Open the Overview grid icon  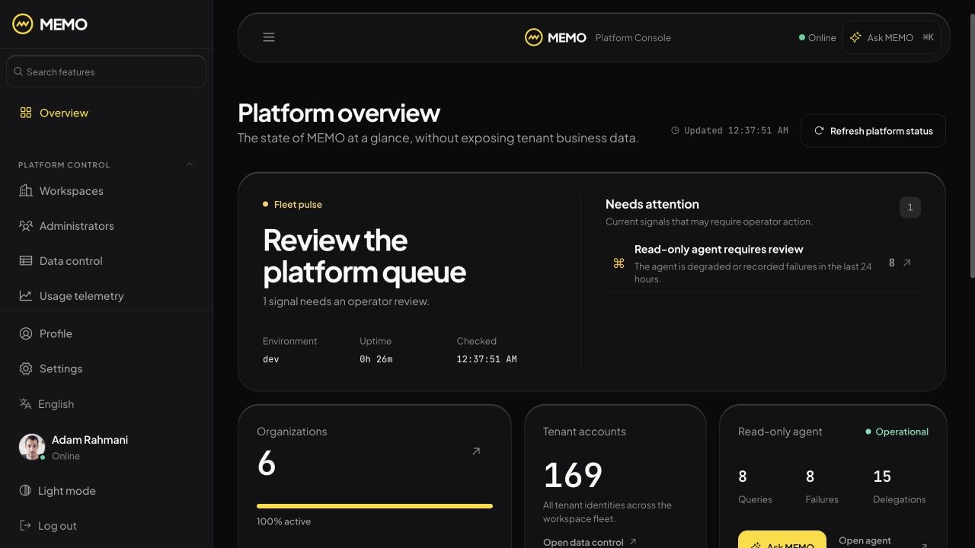[x=26, y=113]
